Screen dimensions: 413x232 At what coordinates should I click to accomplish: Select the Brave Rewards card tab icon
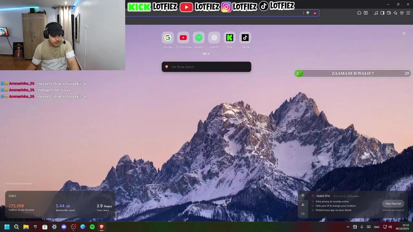tap(303, 204)
